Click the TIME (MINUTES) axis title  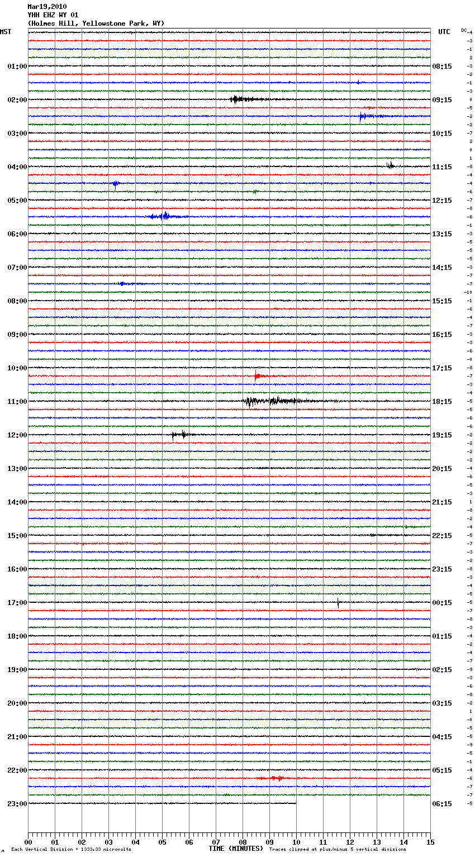tap(236, 849)
